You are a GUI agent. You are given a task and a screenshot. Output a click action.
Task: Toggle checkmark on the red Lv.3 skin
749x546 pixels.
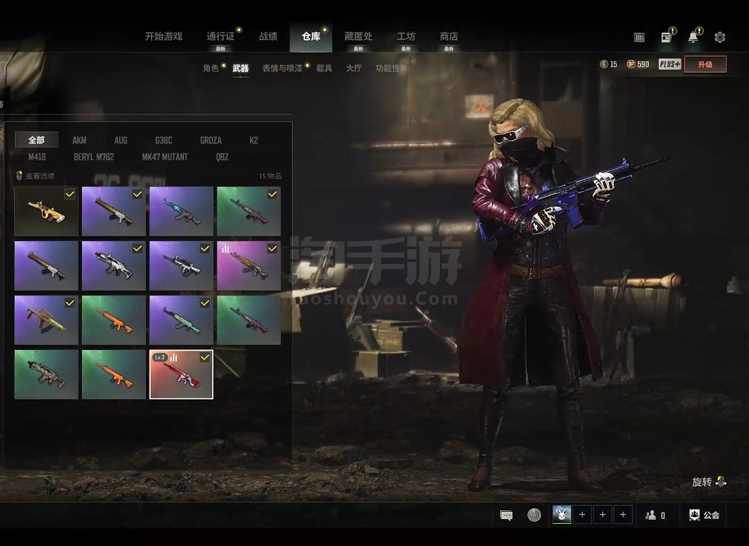coord(205,357)
